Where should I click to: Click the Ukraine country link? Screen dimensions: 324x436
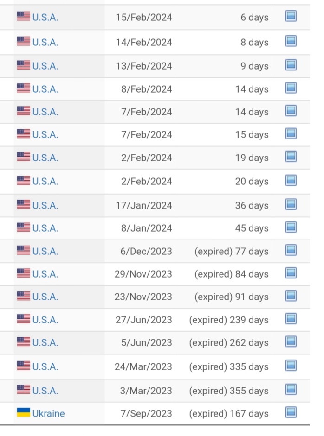coord(48,413)
